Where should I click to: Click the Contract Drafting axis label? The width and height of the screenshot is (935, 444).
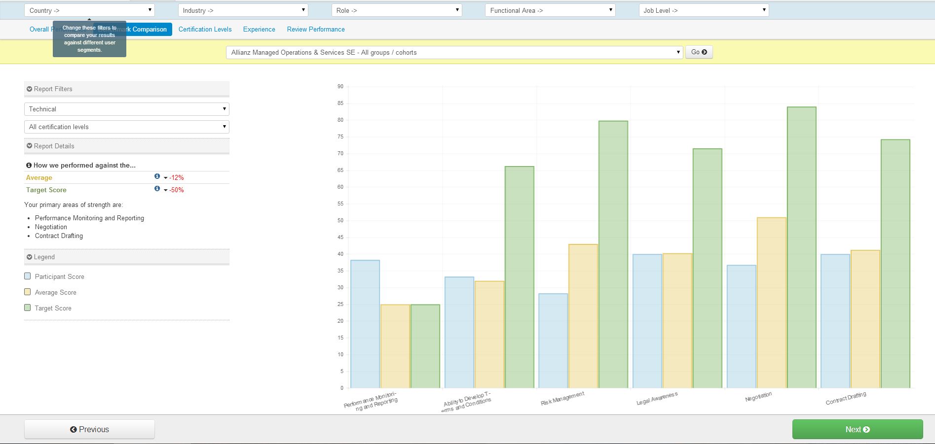coord(846,399)
